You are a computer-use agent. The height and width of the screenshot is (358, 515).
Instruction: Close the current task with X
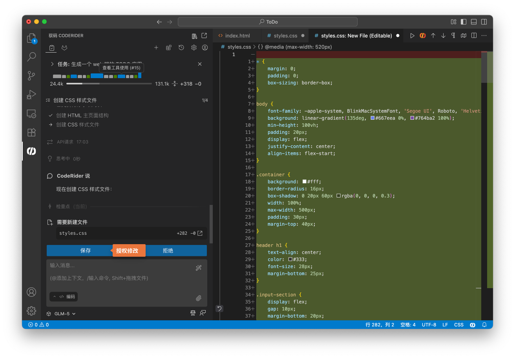tap(200, 64)
